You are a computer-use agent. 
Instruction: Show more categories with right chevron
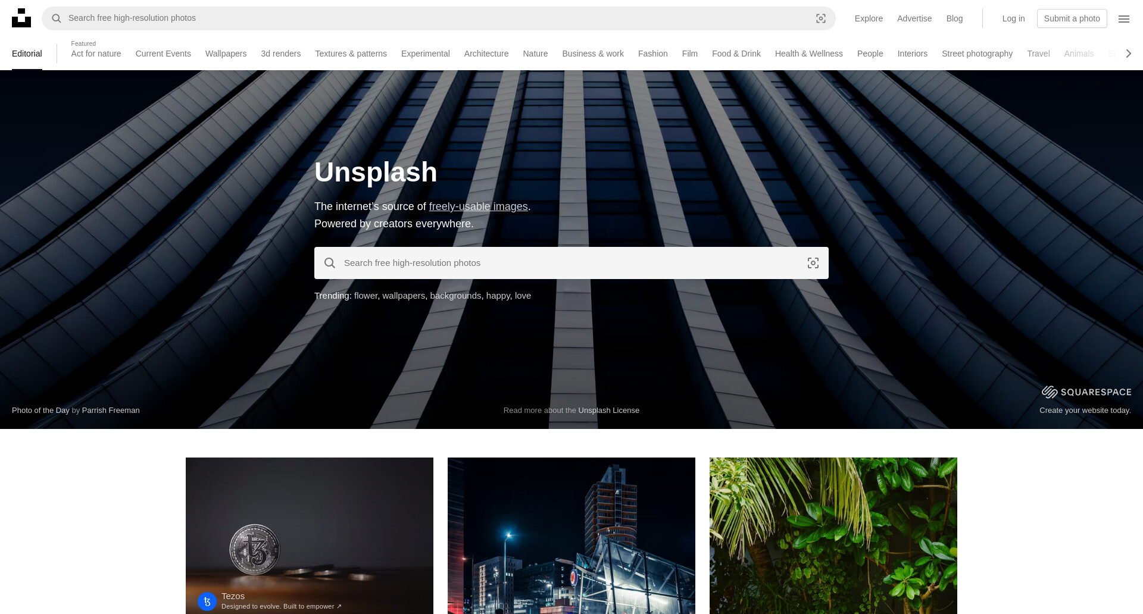1128,54
